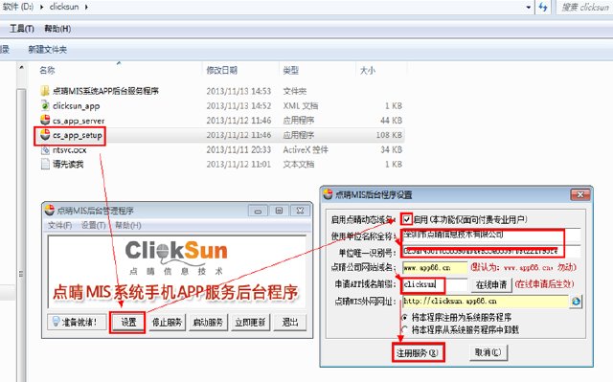Open the 设置(T) menu in 后台管理程序
613x382 pixels.
click(x=94, y=225)
